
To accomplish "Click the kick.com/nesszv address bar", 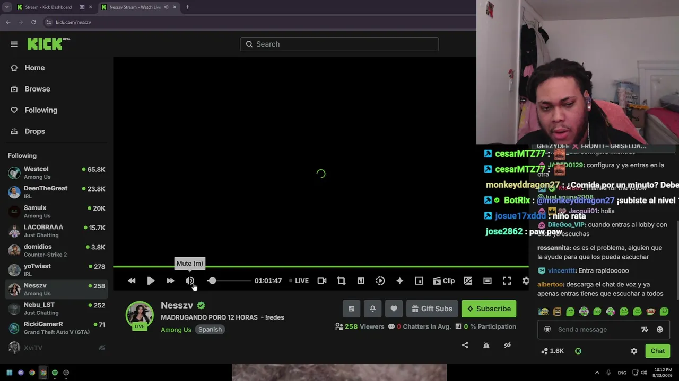I will click(x=255, y=22).
